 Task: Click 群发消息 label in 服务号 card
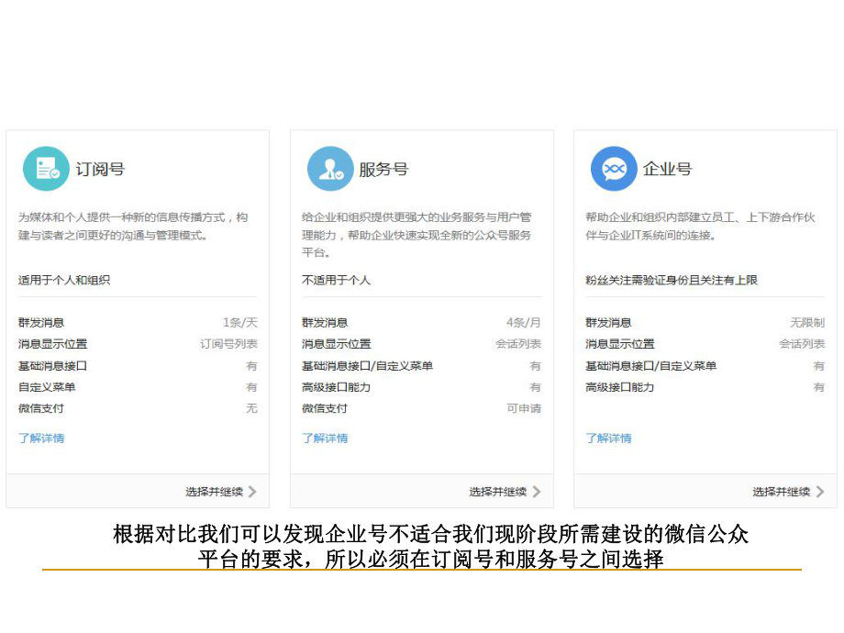(325, 322)
